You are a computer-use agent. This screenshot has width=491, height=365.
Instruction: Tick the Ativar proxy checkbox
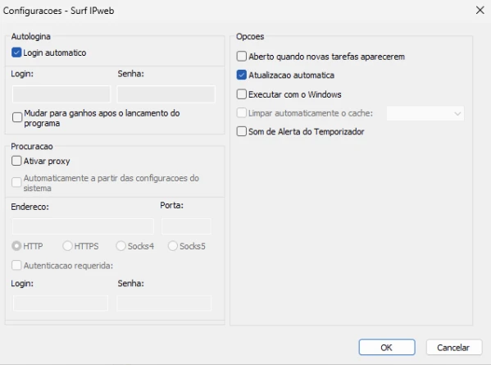pyautogui.click(x=16, y=161)
